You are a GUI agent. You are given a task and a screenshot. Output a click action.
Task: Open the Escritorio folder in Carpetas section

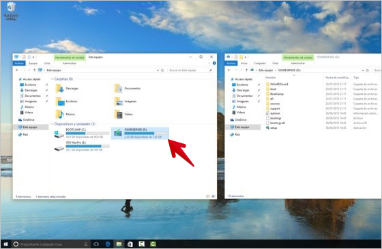tap(67, 102)
